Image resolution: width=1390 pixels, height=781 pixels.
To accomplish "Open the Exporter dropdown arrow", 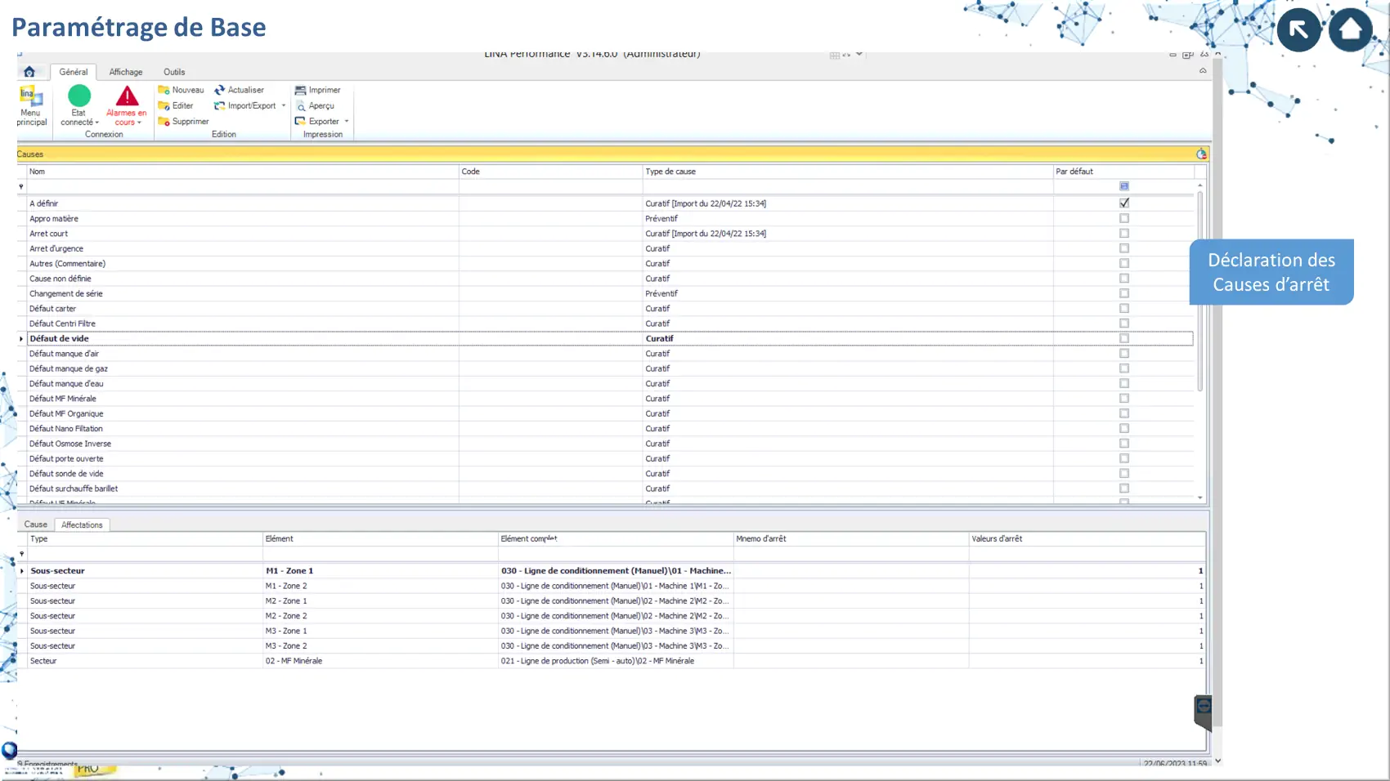I will [347, 121].
